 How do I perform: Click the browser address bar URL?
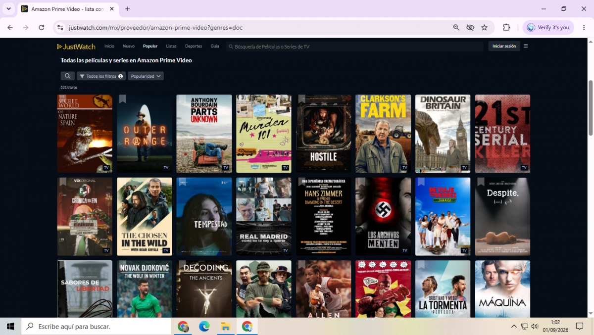coord(156,28)
